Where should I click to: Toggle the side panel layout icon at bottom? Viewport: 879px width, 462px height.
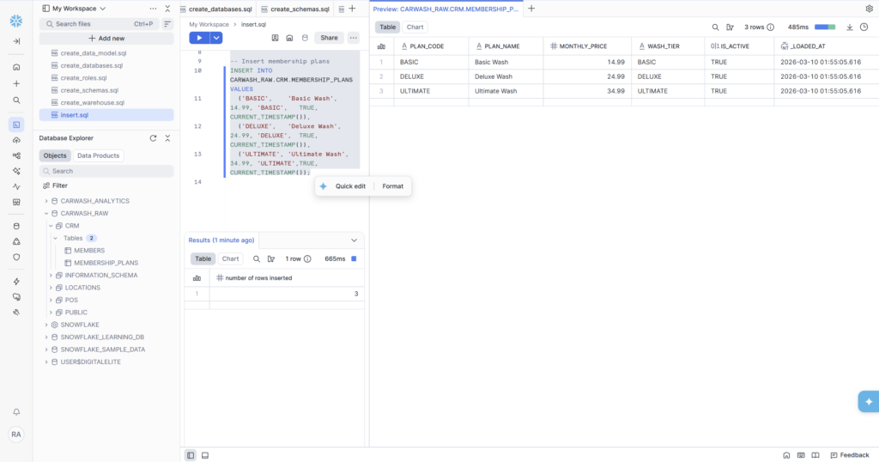click(191, 455)
